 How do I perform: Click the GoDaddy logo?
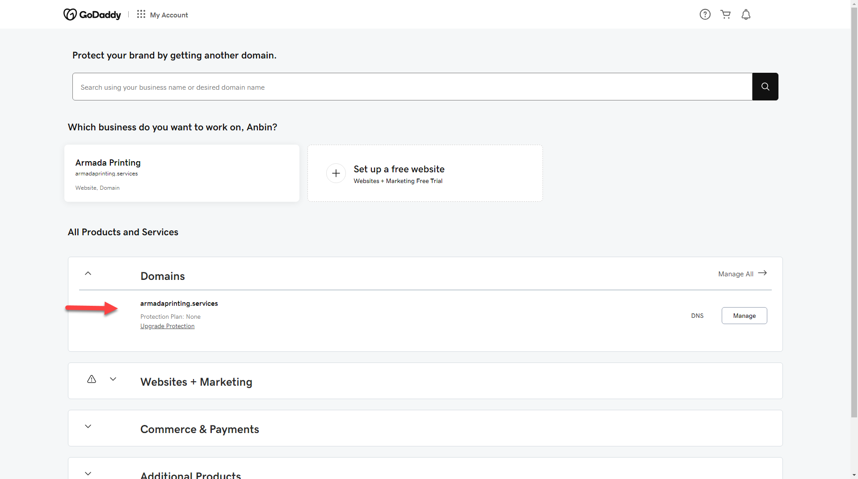(92, 15)
